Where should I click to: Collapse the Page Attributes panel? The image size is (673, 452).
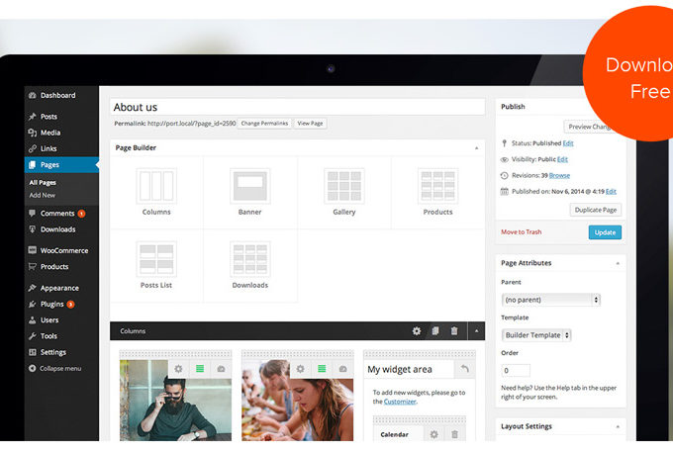(619, 263)
